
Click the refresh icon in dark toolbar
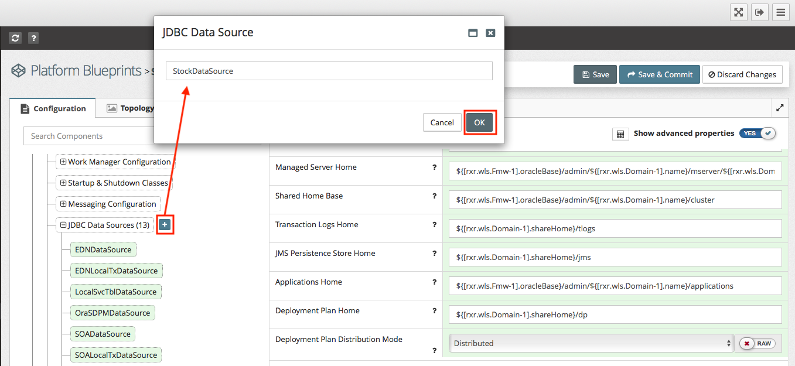pos(15,38)
